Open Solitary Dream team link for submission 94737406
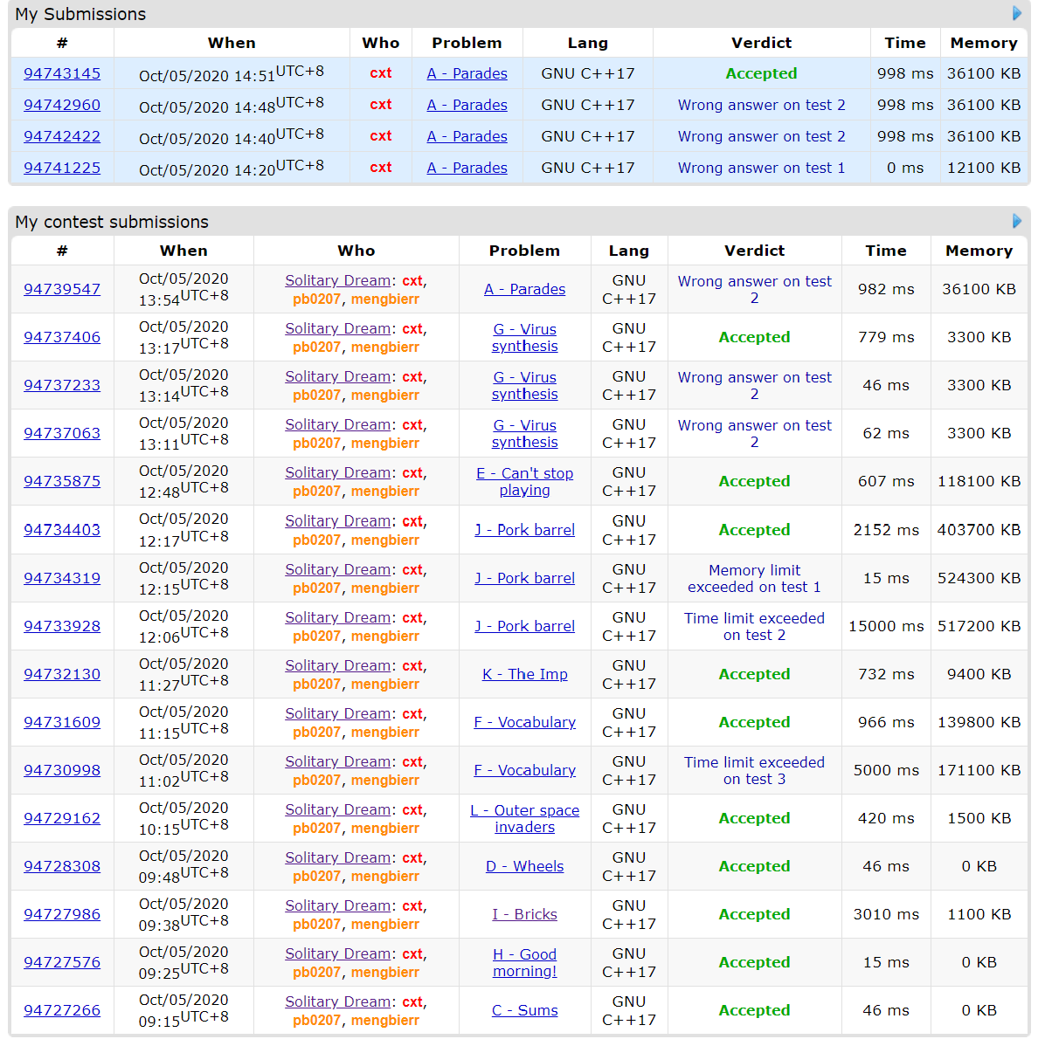This screenshot has height=1046, width=1045. [x=337, y=329]
